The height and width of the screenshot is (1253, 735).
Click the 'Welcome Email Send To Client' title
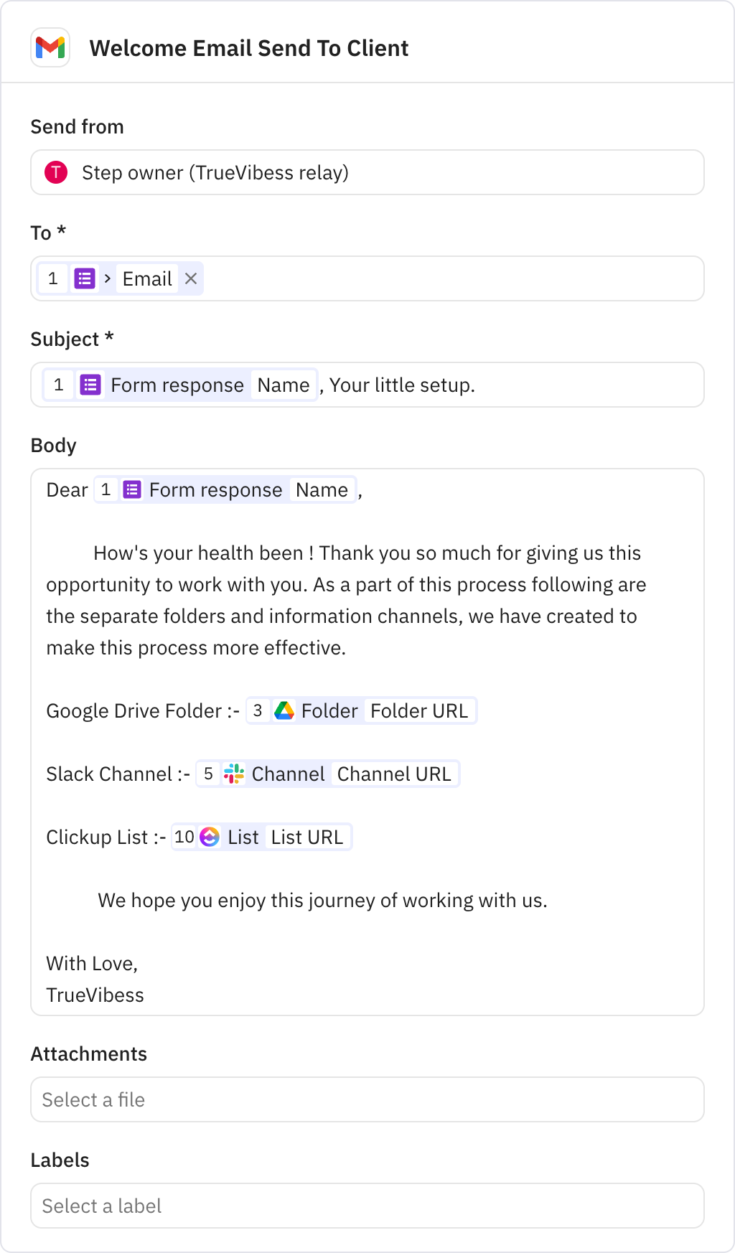click(x=249, y=48)
